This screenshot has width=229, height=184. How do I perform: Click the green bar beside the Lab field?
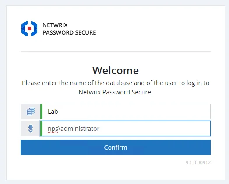pyautogui.click(x=41, y=112)
